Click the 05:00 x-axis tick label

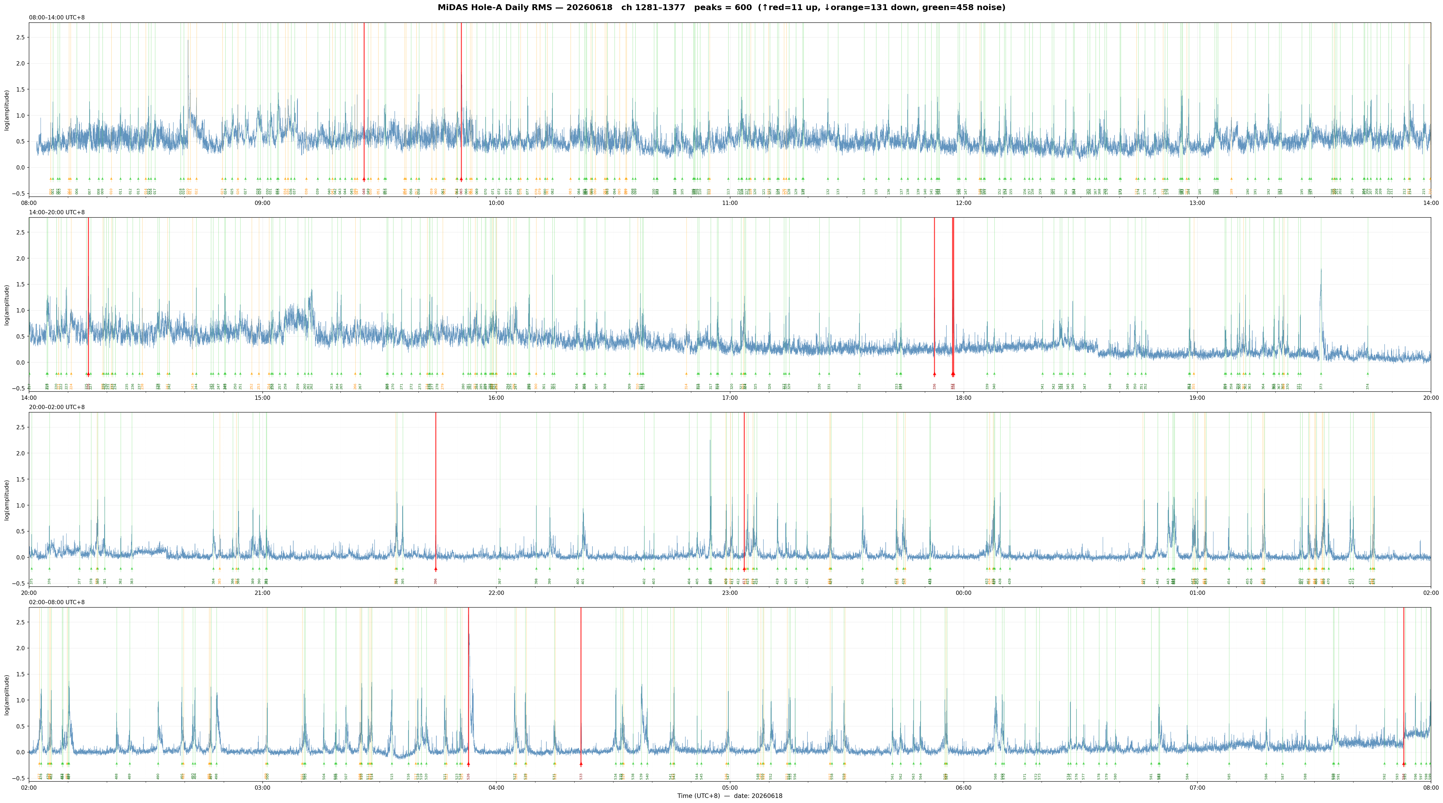730,788
